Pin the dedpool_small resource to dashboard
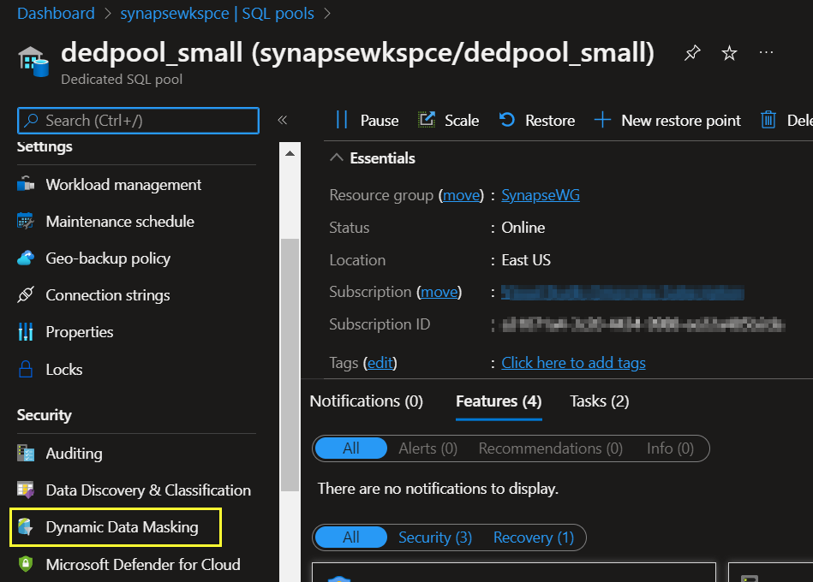 692,53
